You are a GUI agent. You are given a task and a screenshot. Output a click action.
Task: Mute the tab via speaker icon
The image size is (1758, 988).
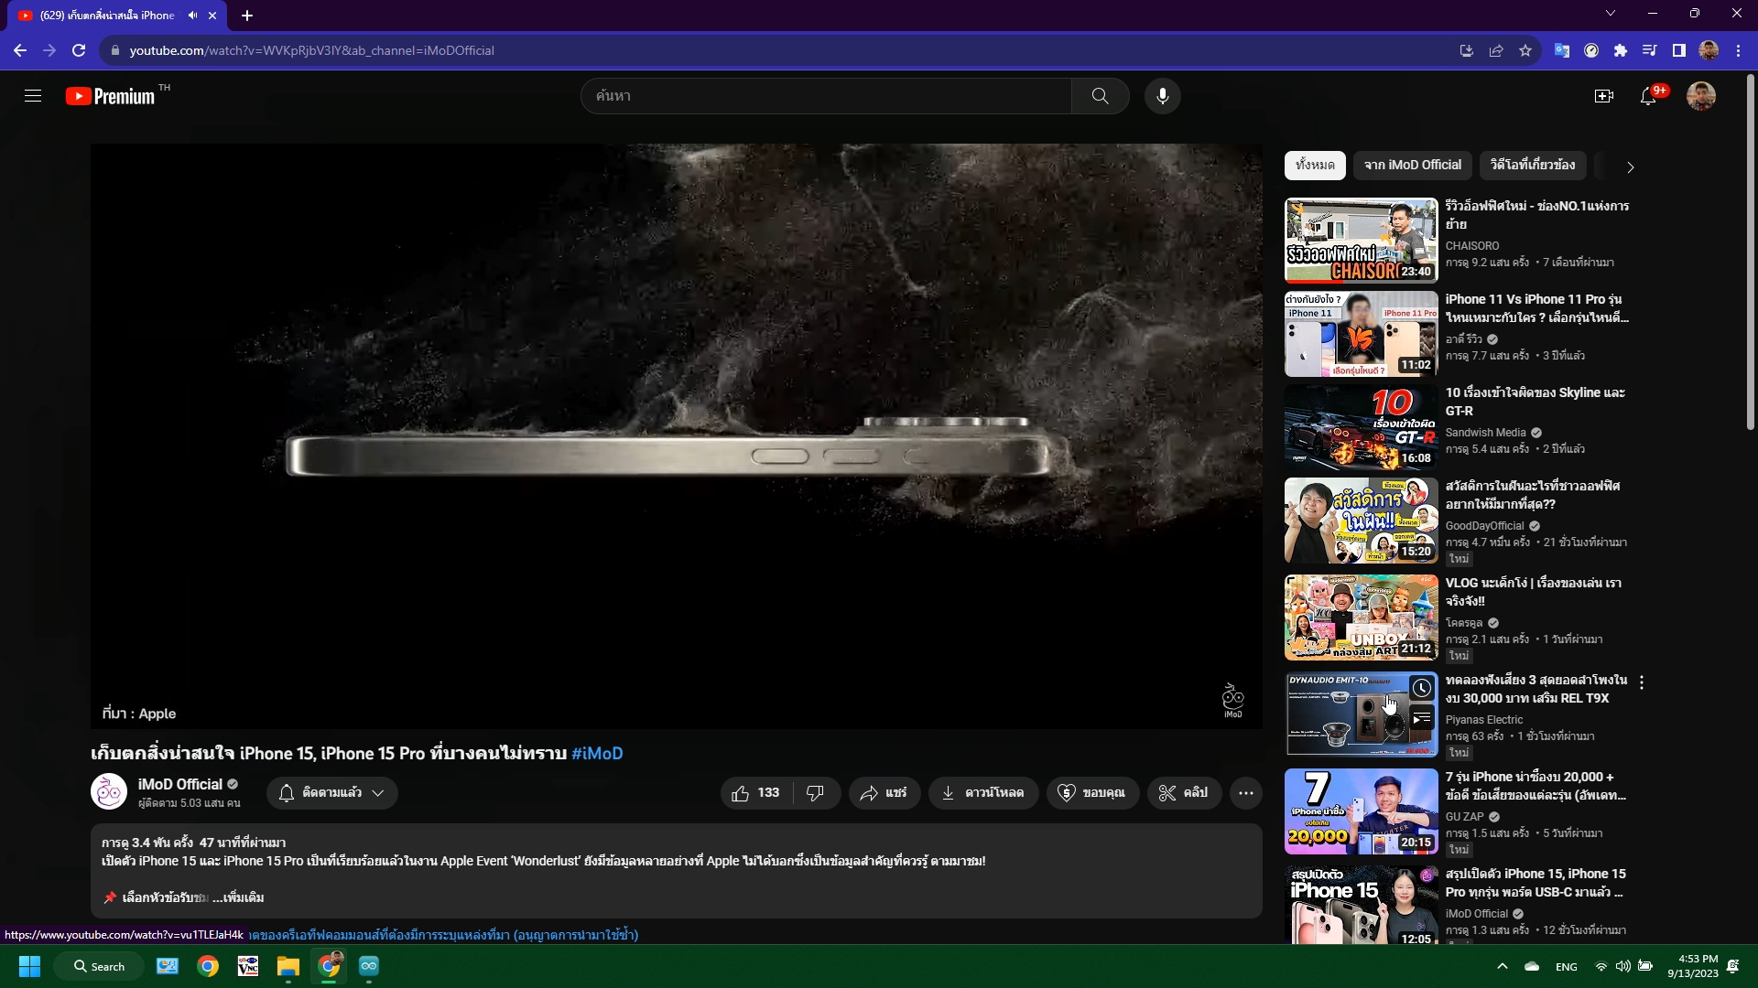pos(192,16)
